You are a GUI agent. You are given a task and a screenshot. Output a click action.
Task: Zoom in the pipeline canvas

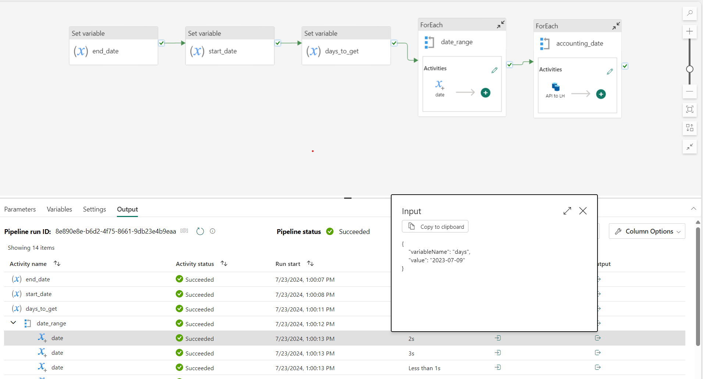click(x=690, y=32)
